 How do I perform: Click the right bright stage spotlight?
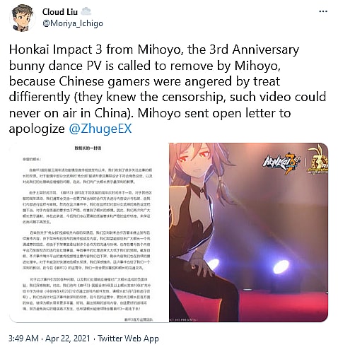click(281, 267)
